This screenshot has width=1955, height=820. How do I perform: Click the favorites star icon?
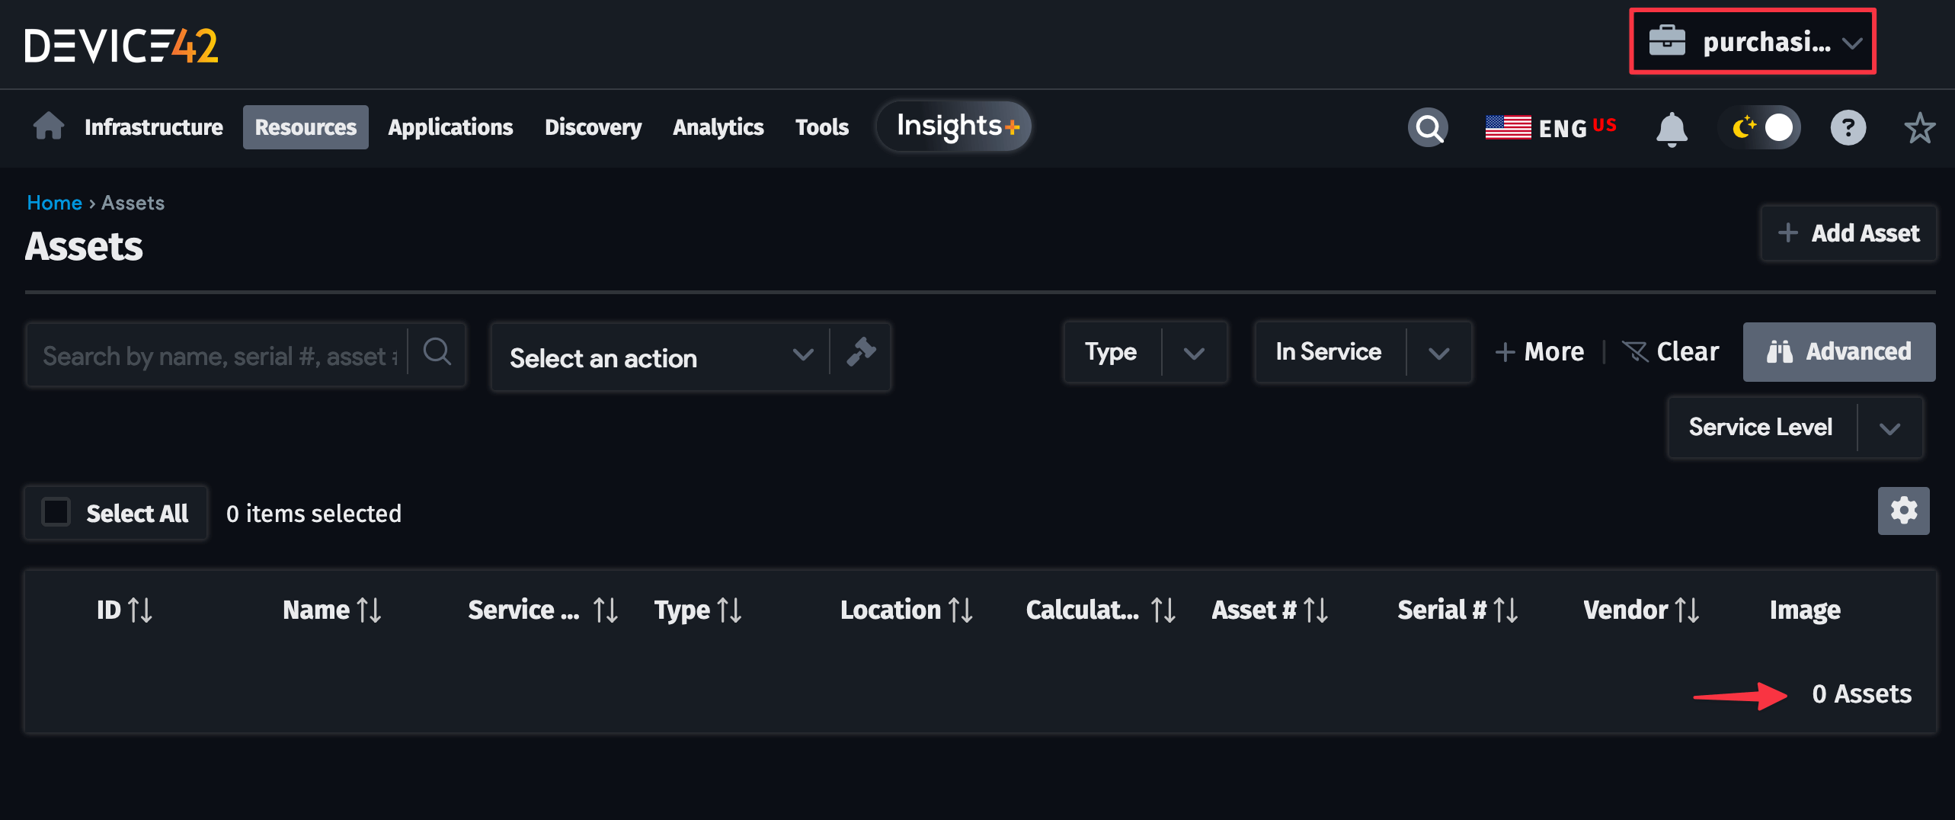point(1920,128)
